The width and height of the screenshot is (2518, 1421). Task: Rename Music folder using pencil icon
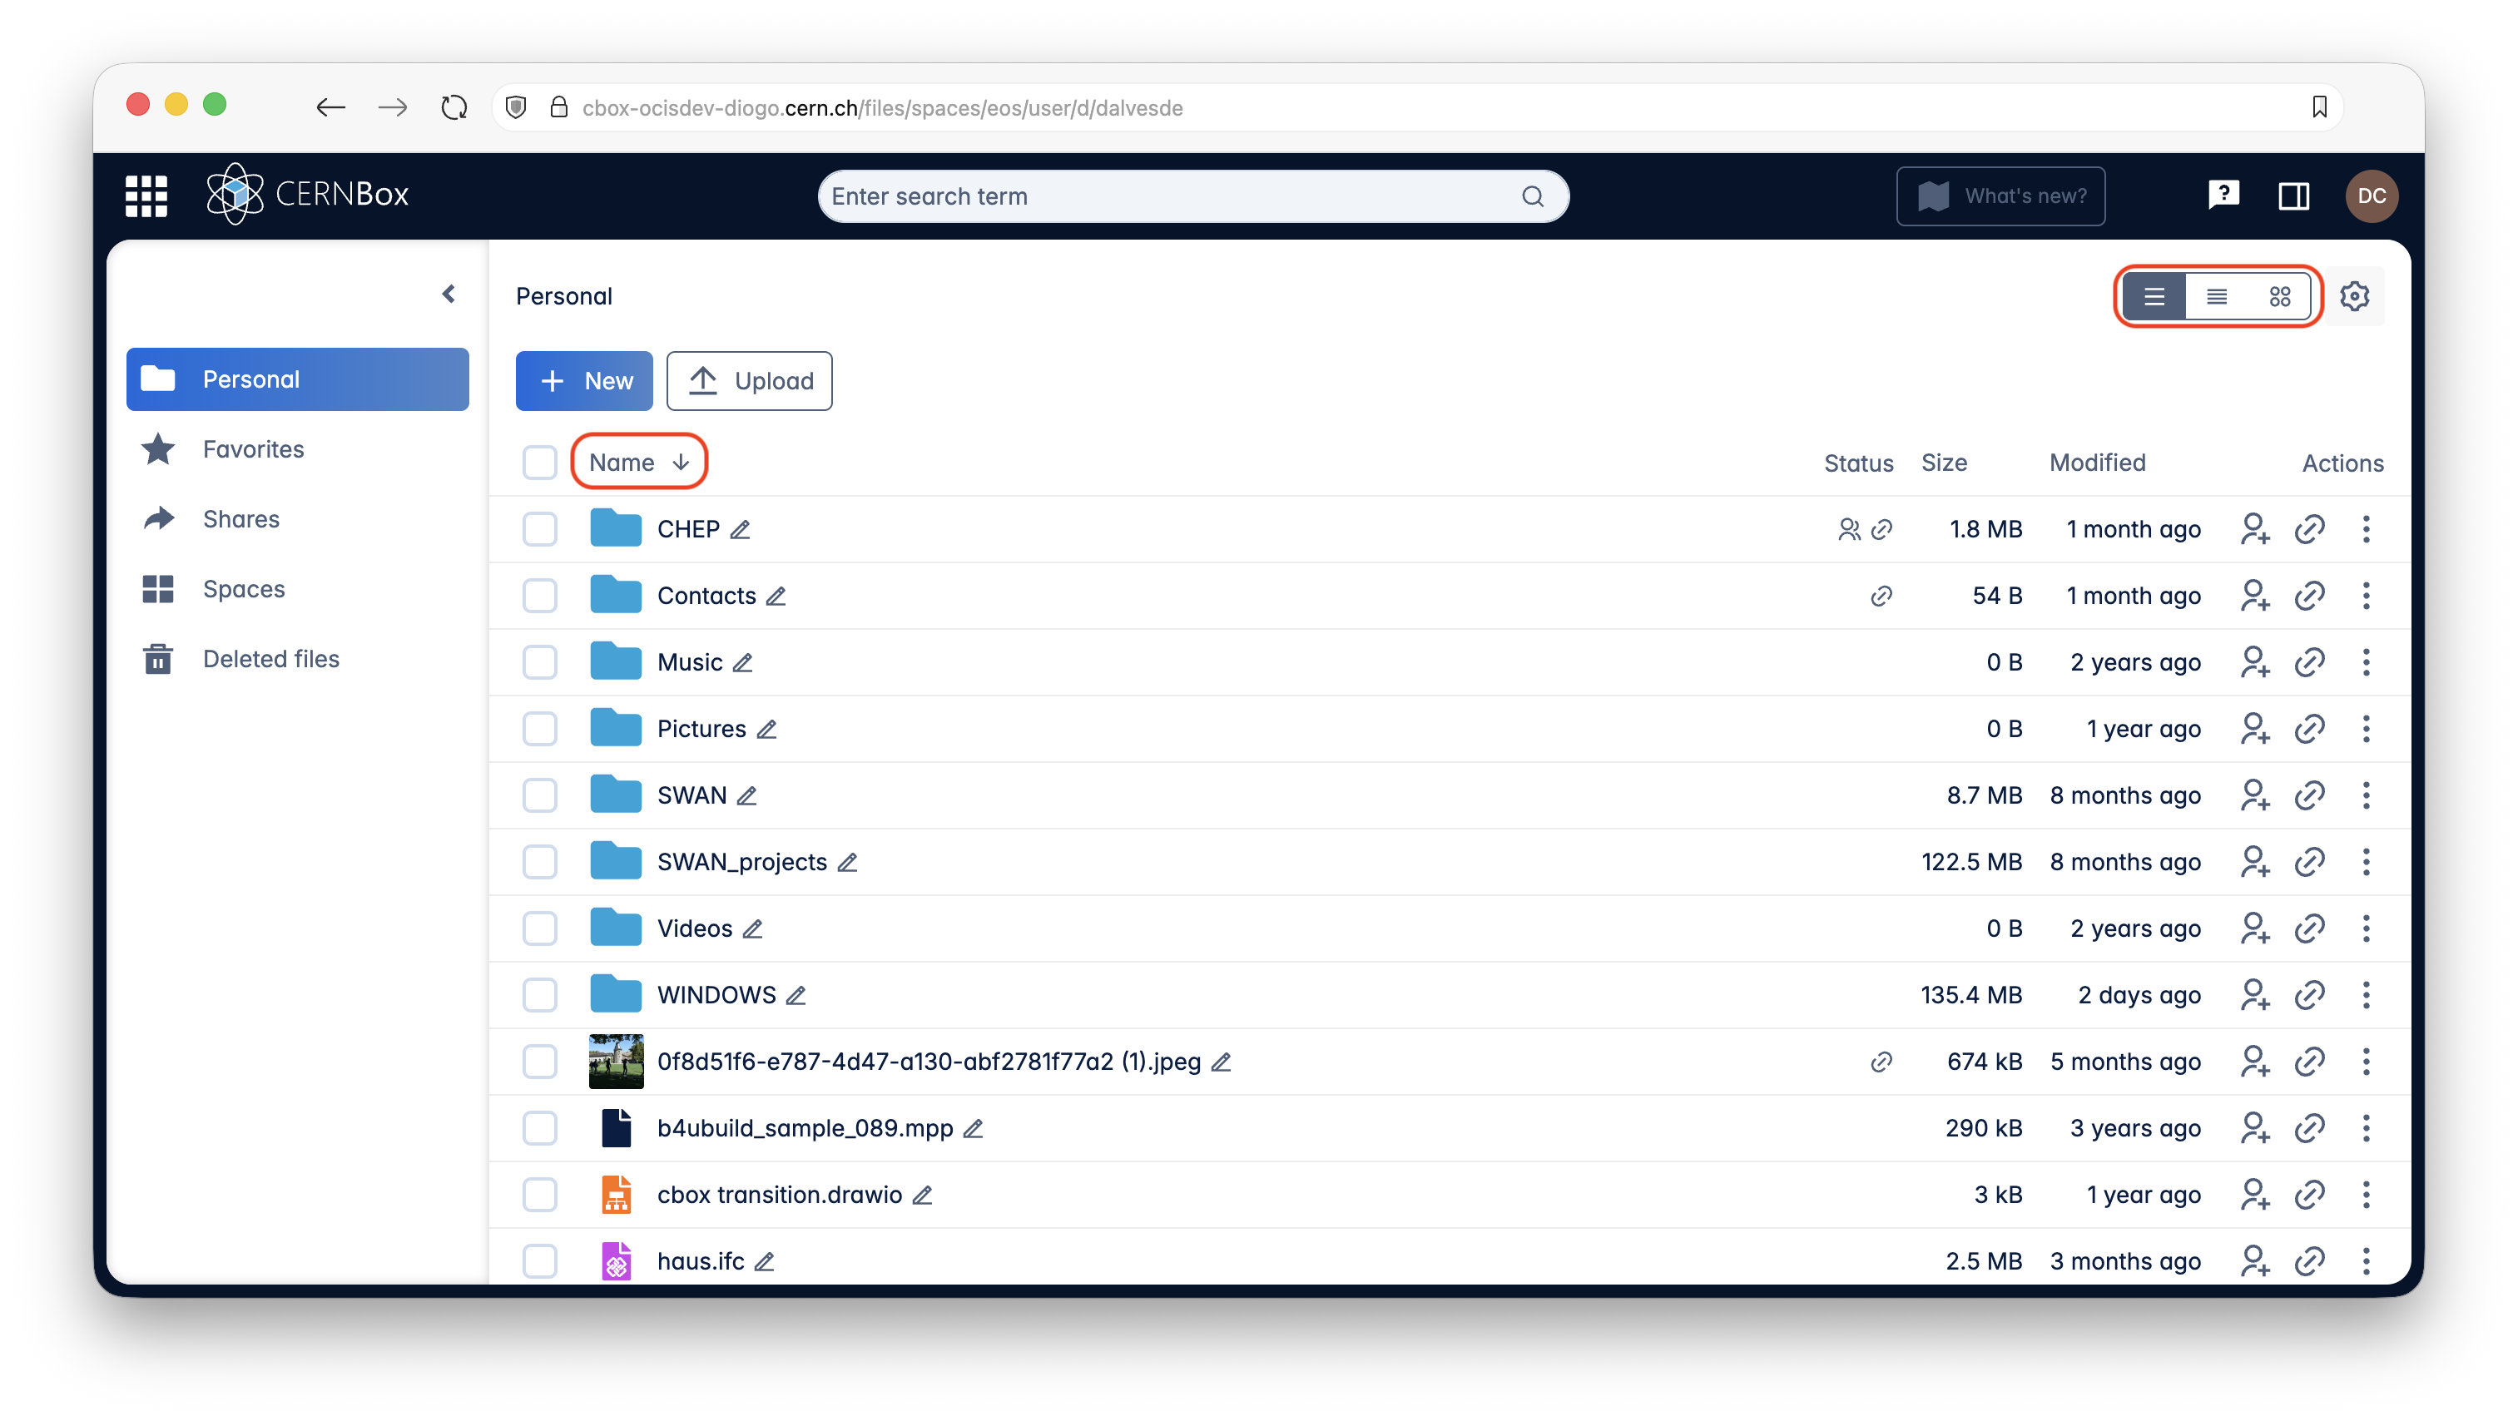743,662
